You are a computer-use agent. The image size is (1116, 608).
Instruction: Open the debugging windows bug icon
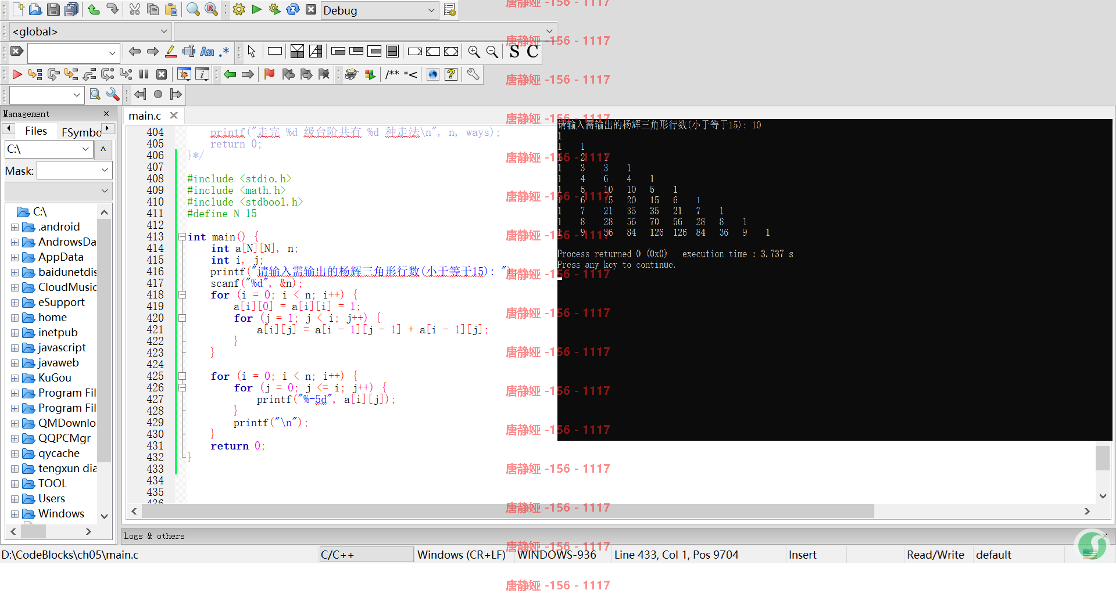point(184,74)
